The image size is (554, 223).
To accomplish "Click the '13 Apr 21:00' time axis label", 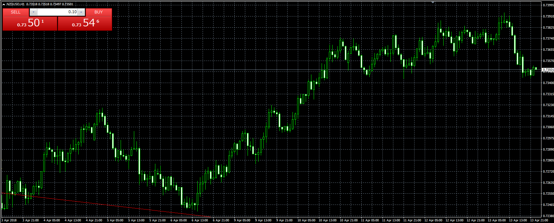I will click(x=539, y=220).
